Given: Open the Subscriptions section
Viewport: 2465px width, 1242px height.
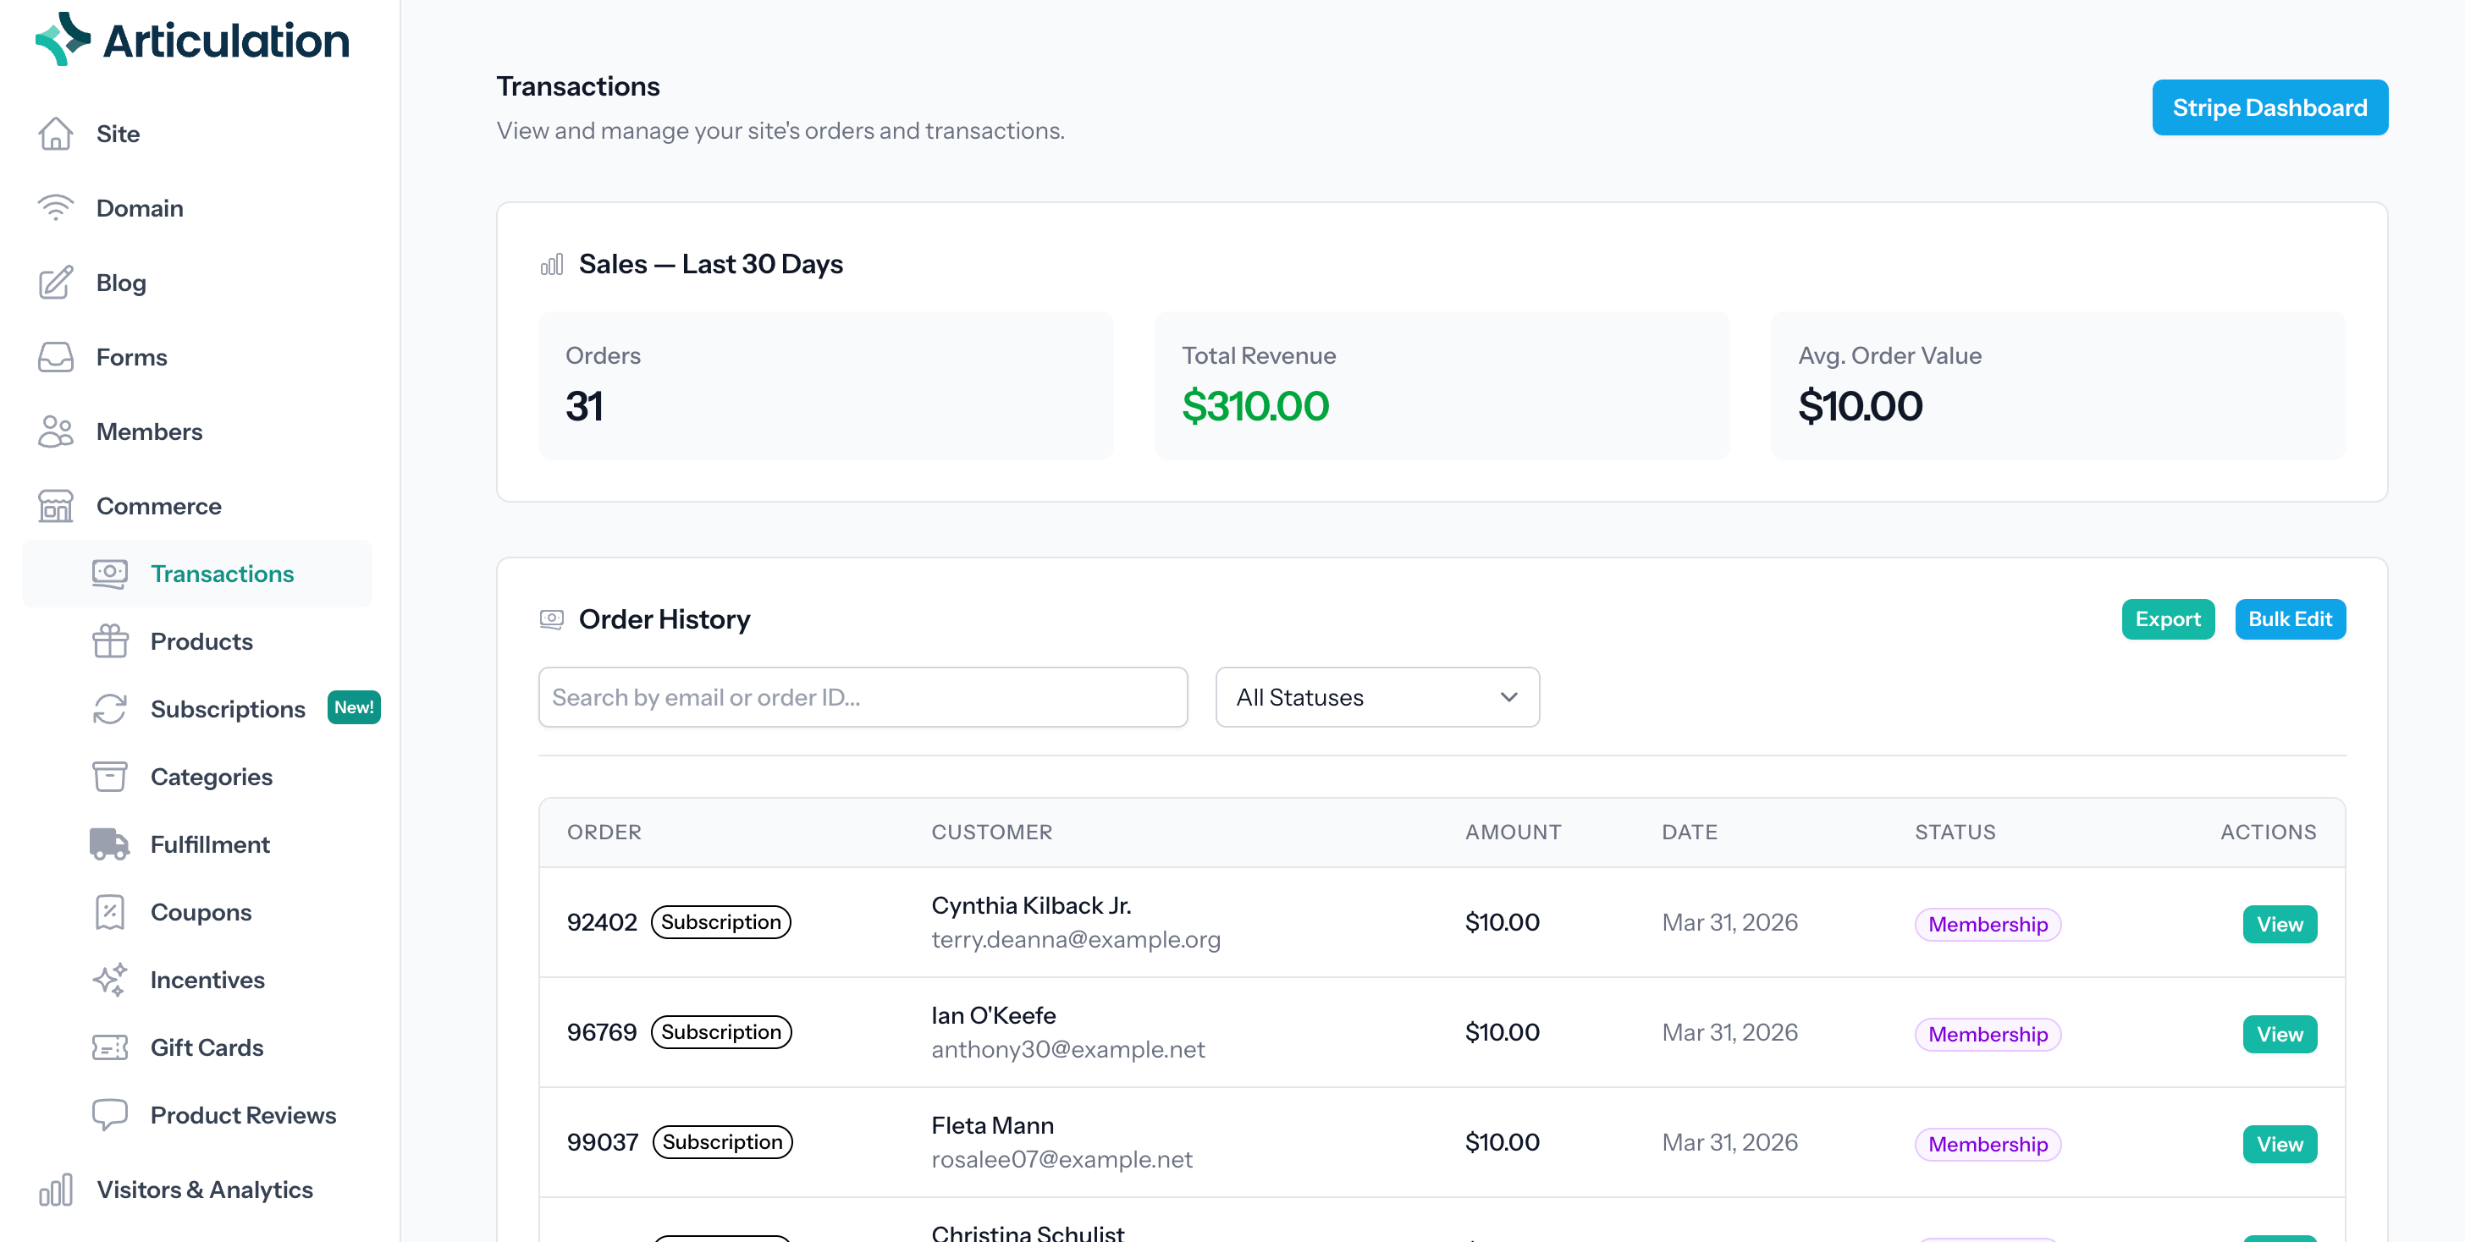Looking at the screenshot, I should click(227, 708).
